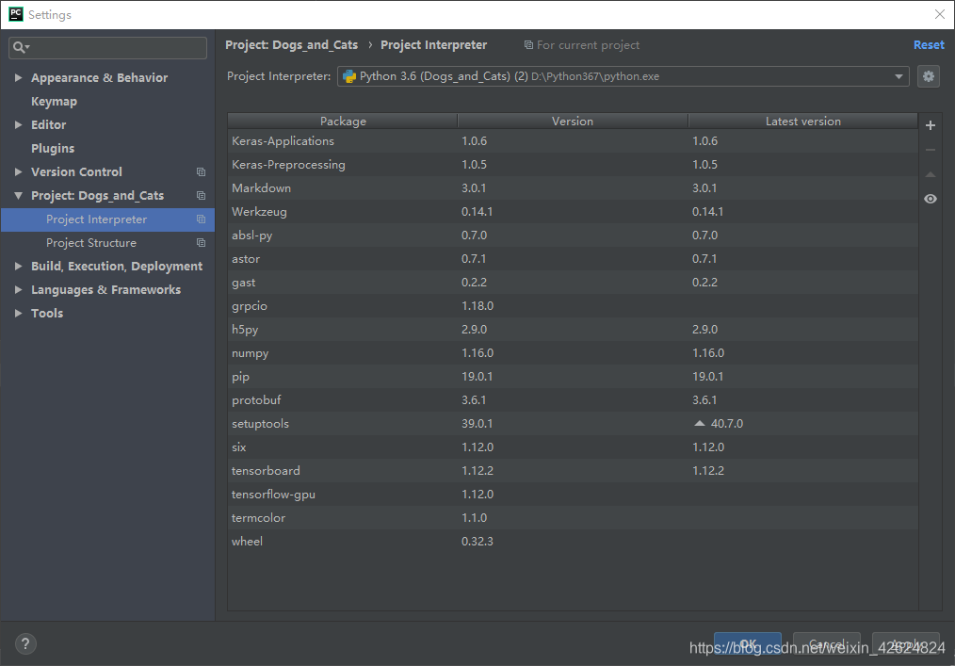The image size is (955, 666).
Task: Select the setuptools package row
Action: click(x=573, y=424)
